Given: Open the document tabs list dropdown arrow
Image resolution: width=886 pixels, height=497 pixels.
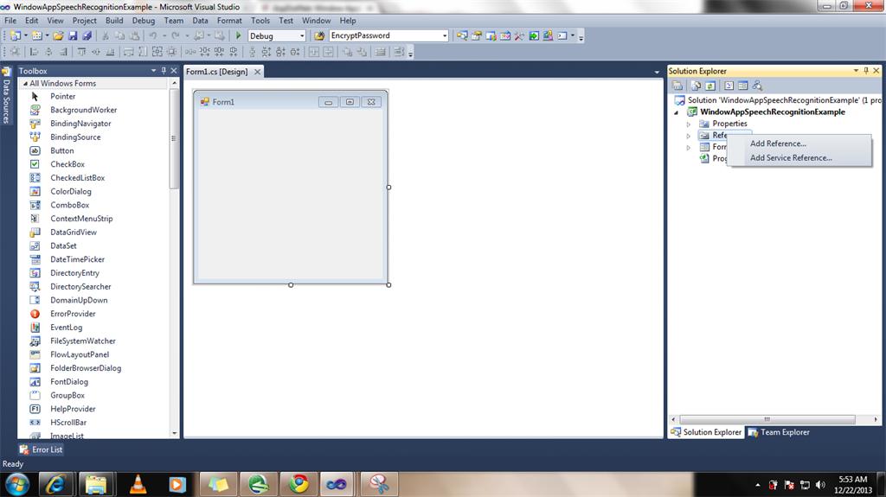Looking at the screenshot, I should click(x=657, y=73).
